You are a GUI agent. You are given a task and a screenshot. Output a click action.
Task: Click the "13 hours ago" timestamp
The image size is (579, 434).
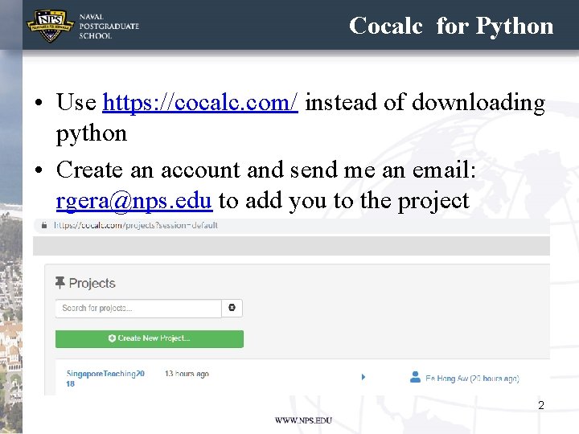coord(187,374)
